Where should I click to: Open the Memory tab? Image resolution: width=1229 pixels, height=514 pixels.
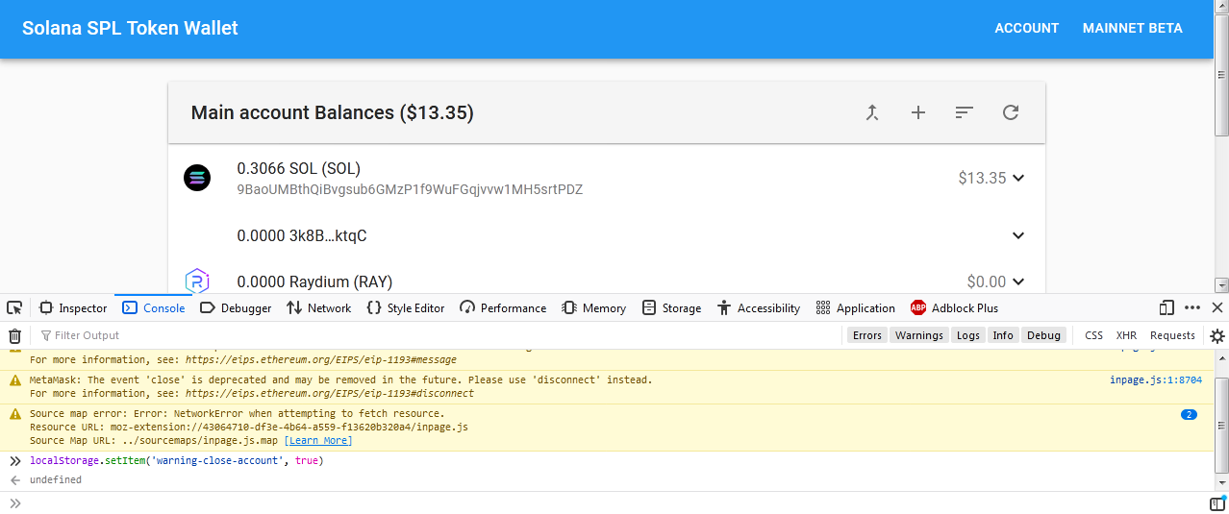click(x=593, y=308)
